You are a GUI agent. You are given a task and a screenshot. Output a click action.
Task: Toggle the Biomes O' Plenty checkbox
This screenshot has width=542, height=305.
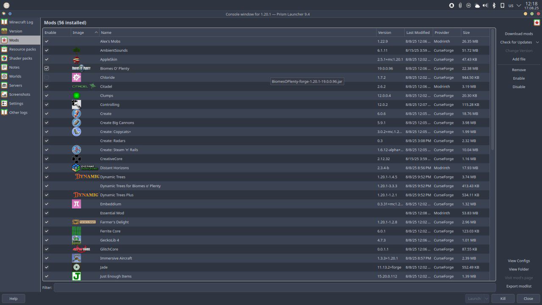pos(47,68)
